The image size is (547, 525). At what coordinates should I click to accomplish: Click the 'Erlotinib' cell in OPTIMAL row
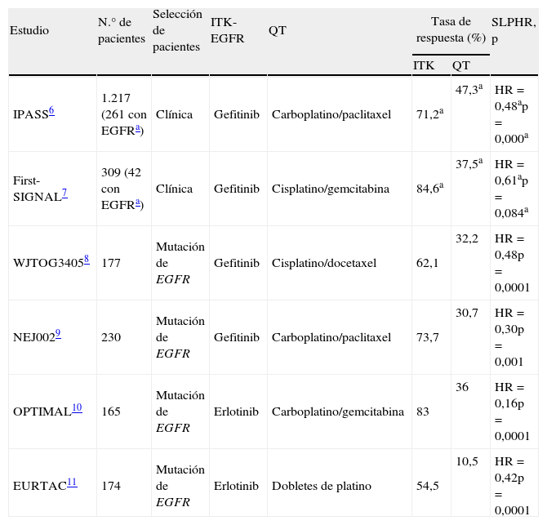click(x=236, y=412)
